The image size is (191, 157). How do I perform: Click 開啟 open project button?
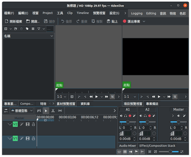33,22
